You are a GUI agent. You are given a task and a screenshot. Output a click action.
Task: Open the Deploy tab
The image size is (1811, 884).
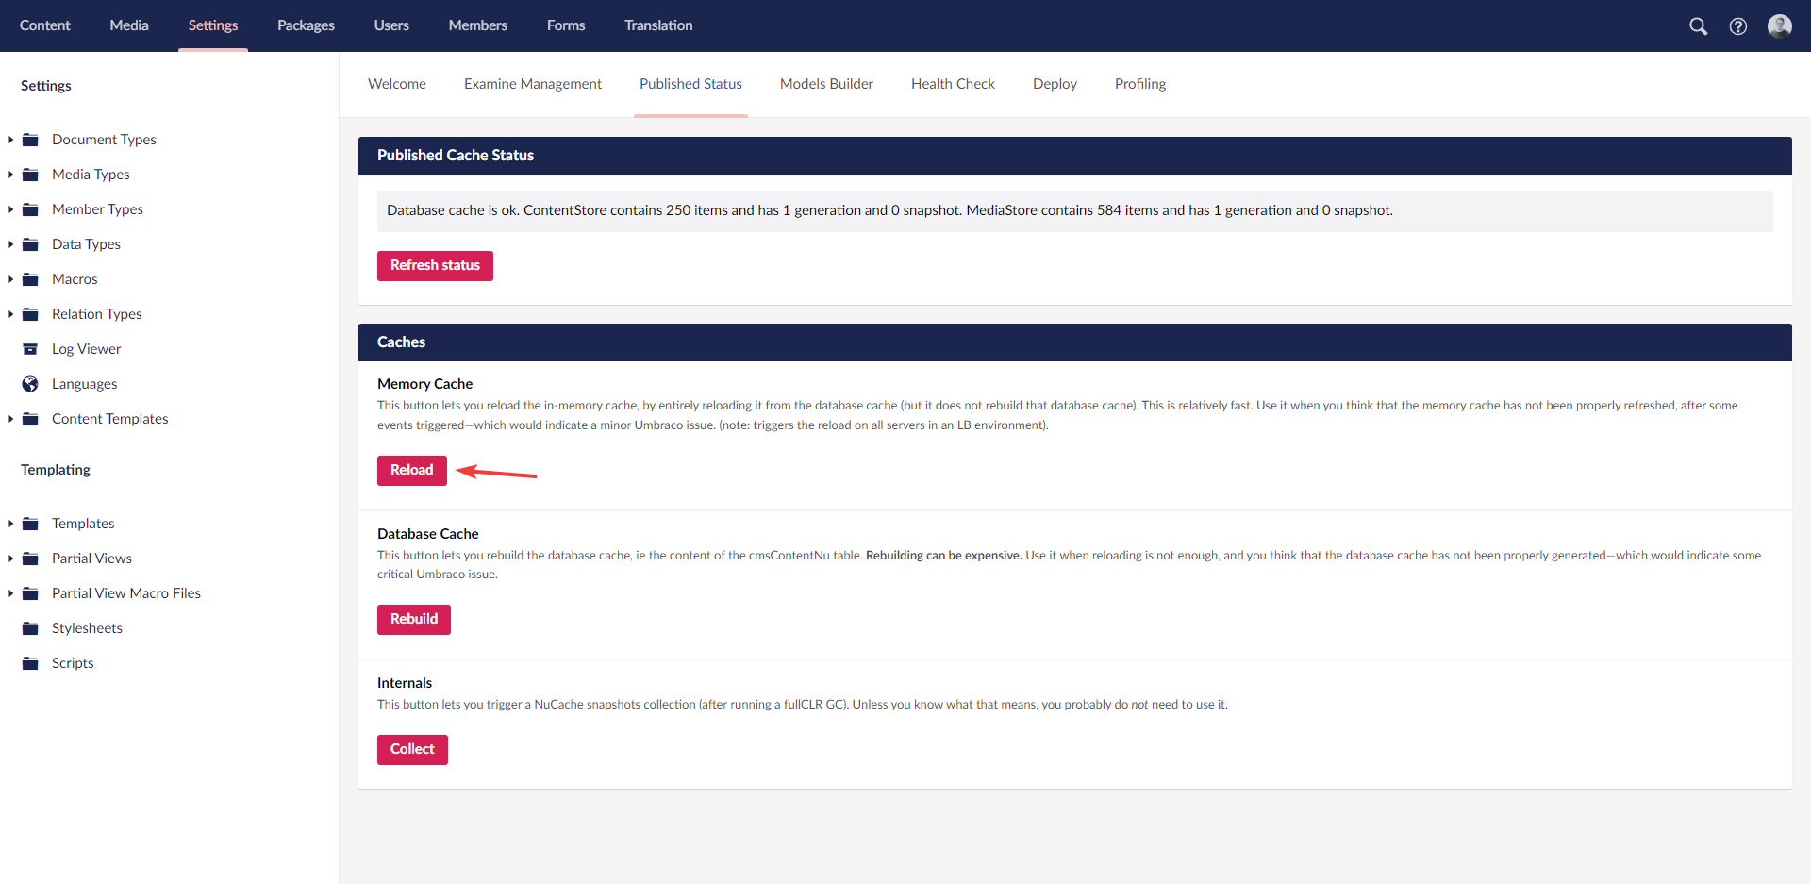(1055, 84)
